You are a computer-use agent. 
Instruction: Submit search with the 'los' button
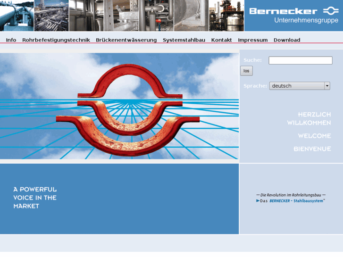pos(246,71)
